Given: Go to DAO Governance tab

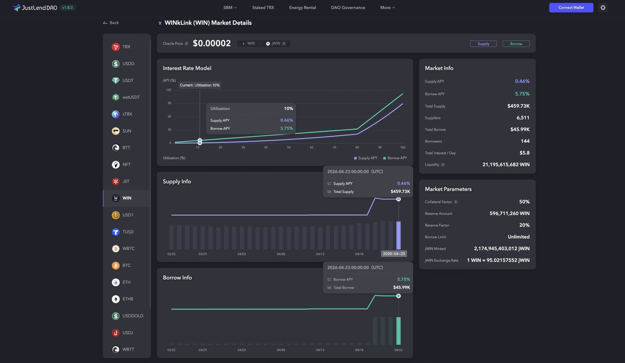Looking at the screenshot, I should coord(348,8).
